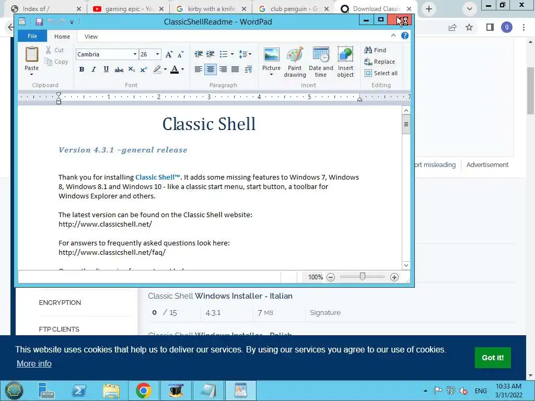Toggle Underline formatting
Viewport: 535px width, 401px height.
click(x=106, y=69)
